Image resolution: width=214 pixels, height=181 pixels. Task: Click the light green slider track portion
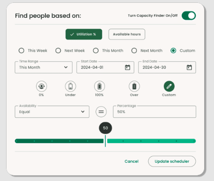click(x=151, y=141)
